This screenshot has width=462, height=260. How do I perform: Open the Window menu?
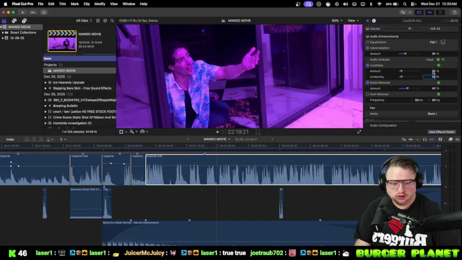[x=129, y=4]
